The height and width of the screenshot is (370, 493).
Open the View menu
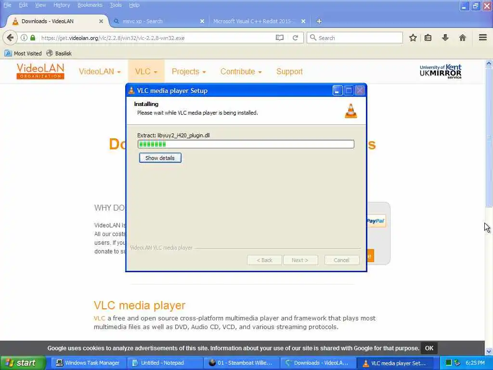coord(40,5)
